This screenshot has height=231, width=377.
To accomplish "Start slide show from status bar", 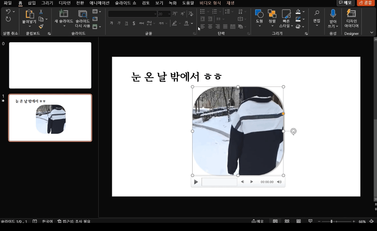I will coord(311,221).
